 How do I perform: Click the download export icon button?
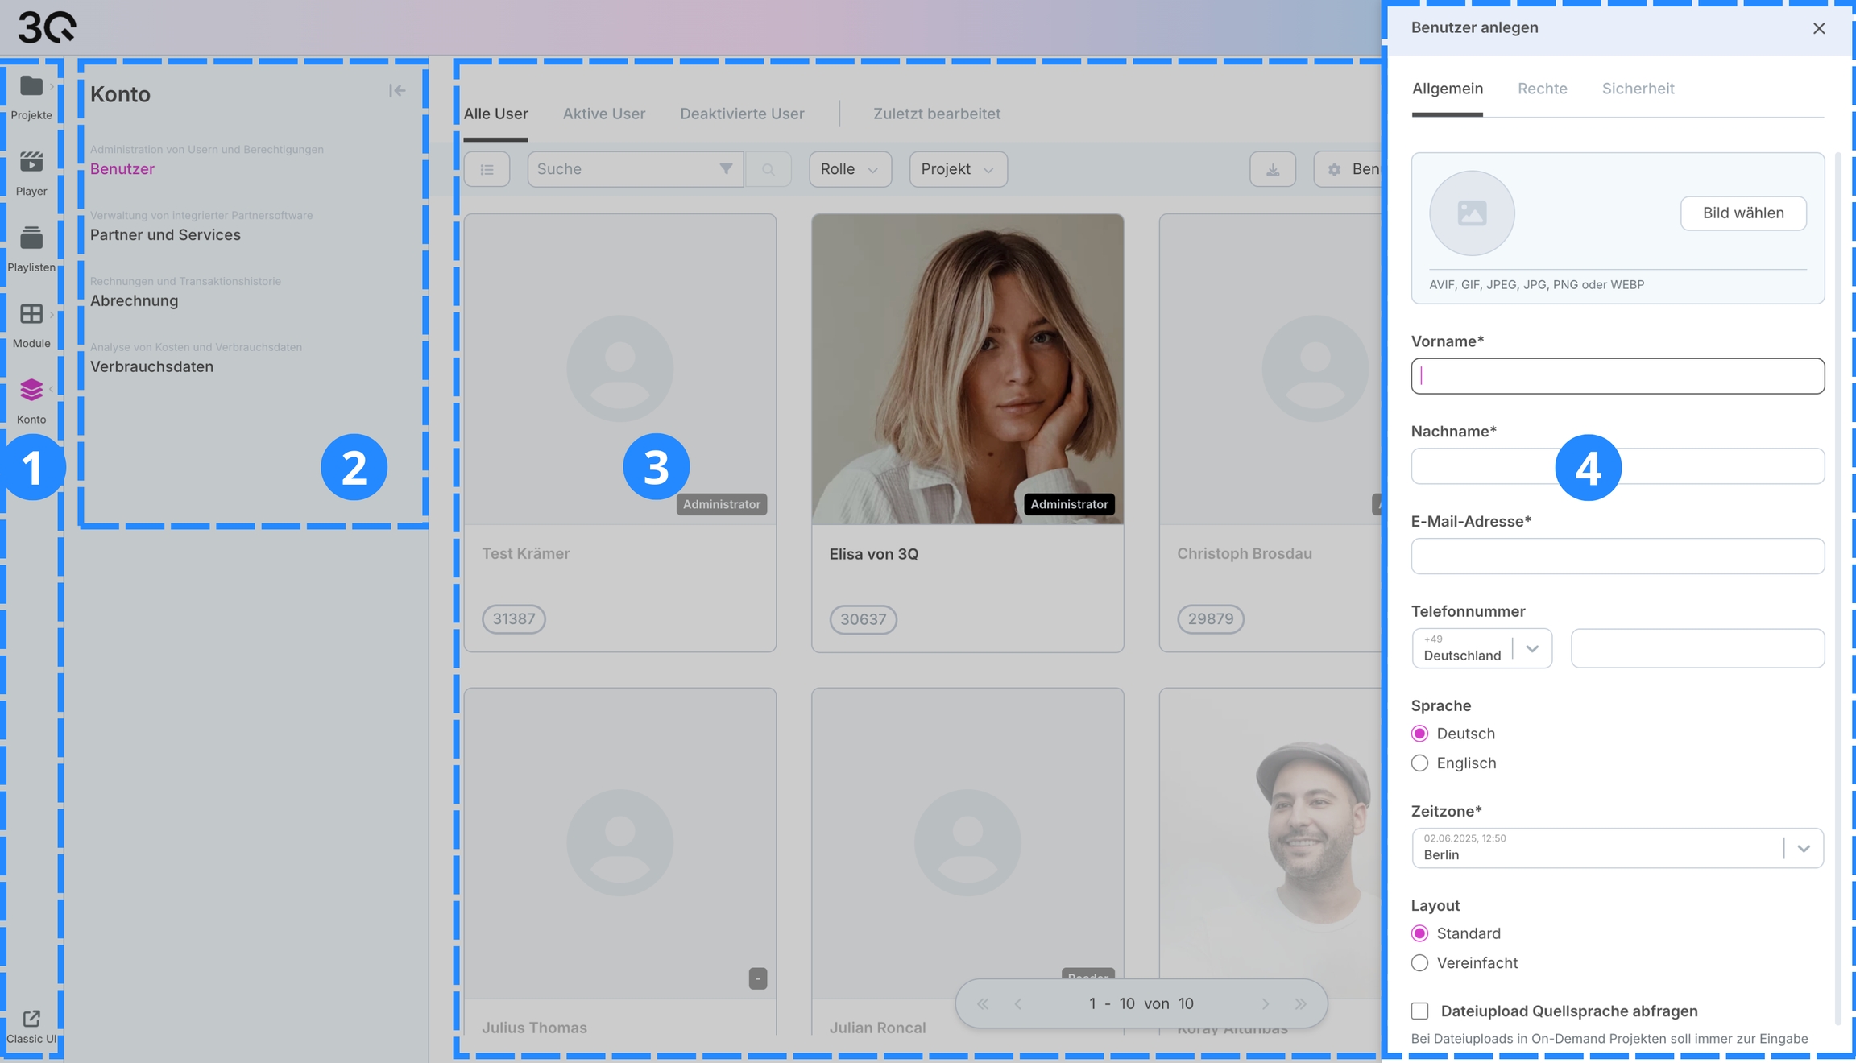1273,169
